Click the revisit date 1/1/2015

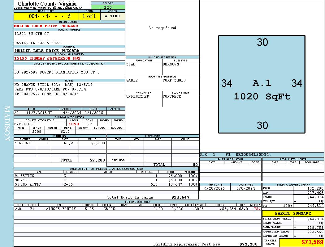tap(94, 113)
